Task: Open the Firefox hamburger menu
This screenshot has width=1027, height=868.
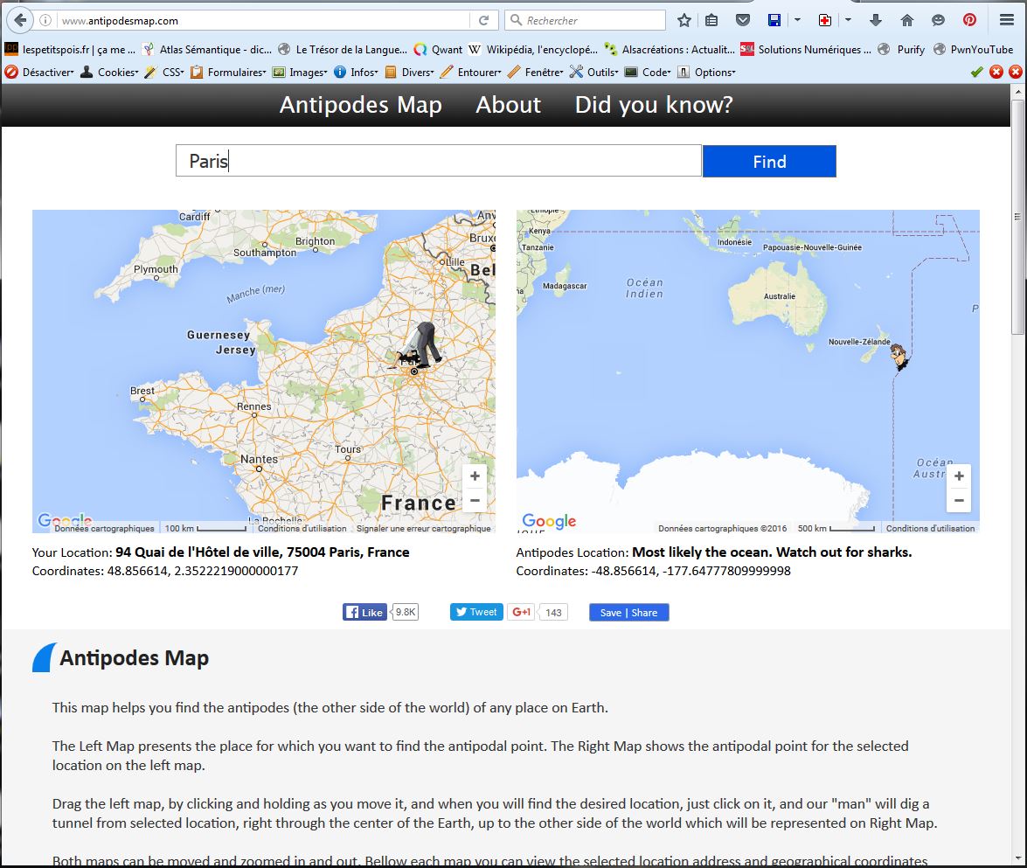Action: [x=1006, y=20]
